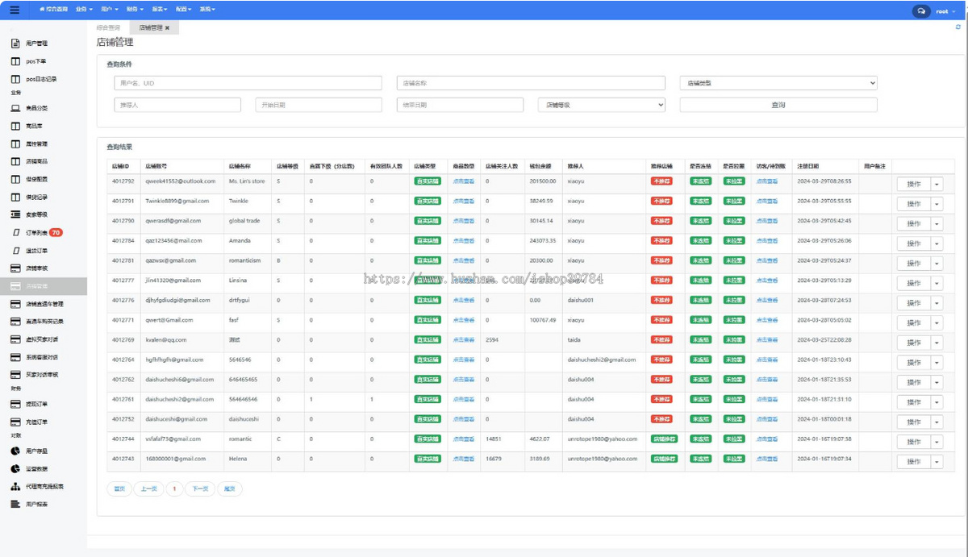Screen dimensions: 968x557
Task: Open 店铺审核 card icon
Action: 15,268
